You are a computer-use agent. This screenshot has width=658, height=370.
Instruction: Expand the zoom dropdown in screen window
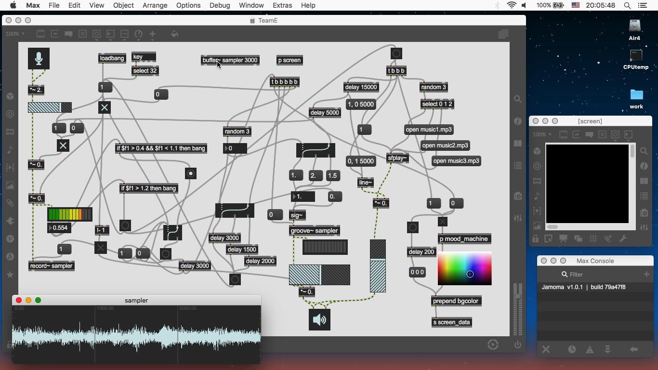tap(542, 134)
